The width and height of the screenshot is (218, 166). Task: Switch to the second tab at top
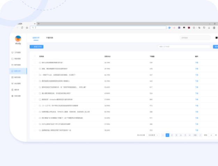point(49,37)
